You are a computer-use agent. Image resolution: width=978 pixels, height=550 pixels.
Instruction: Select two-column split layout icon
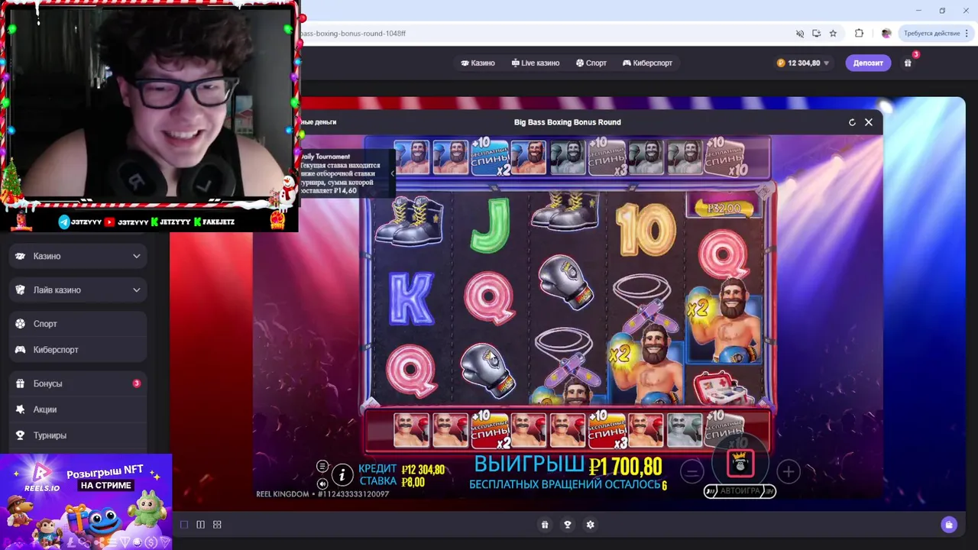coord(200,525)
